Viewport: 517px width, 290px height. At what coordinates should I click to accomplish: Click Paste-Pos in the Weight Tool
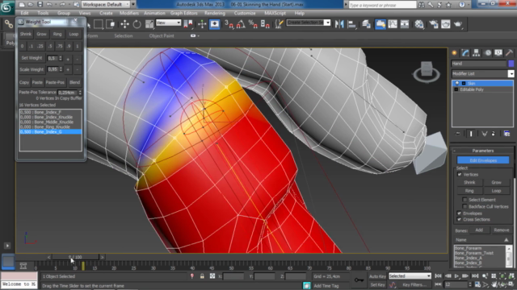(x=55, y=82)
